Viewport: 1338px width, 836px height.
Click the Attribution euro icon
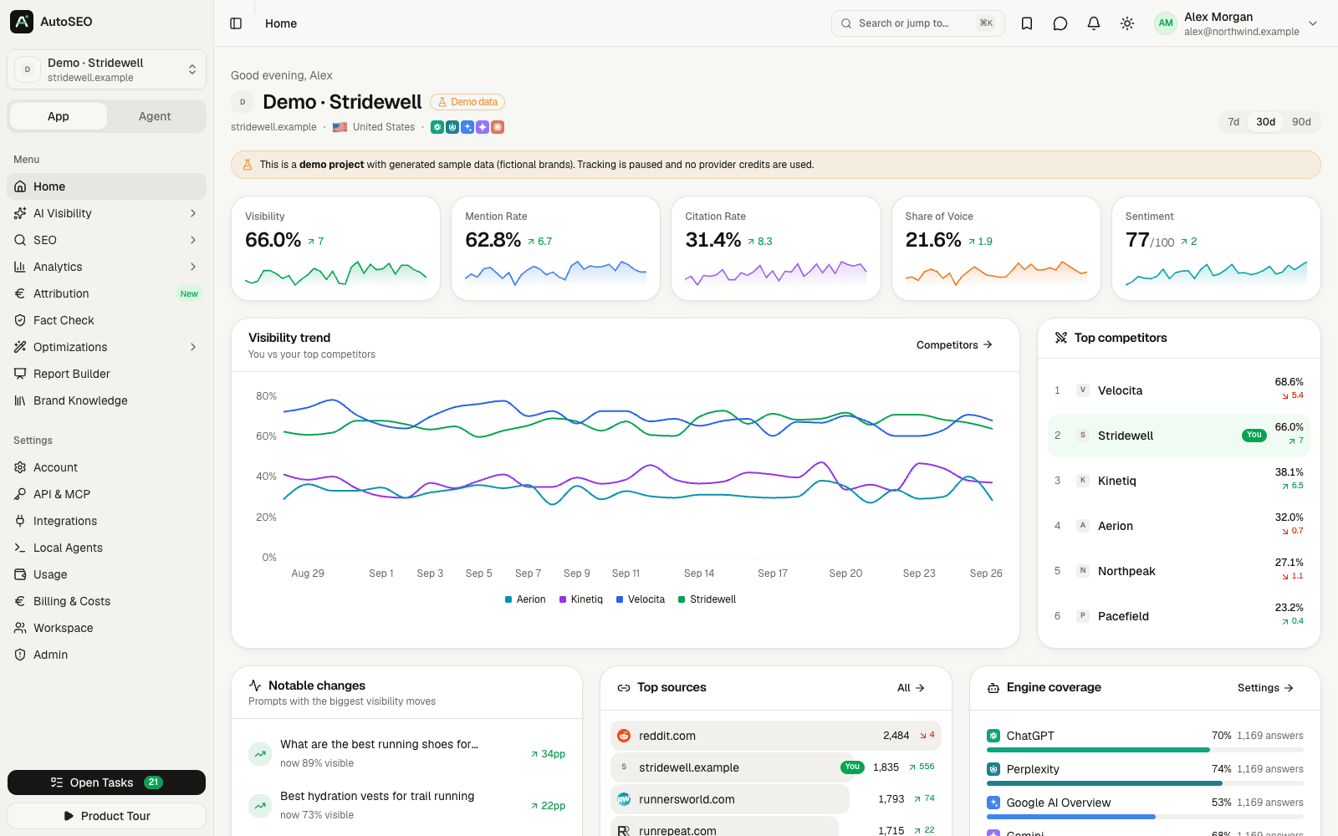point(20,293)
